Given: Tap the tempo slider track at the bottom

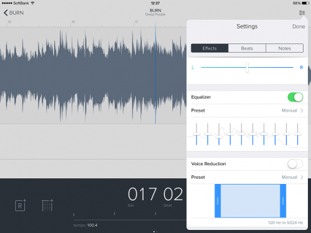Looking at the screenshot, I should pos(129,220).
